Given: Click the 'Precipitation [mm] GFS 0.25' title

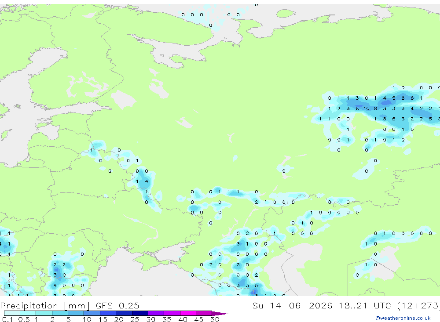Looking at the screenshot, I should point(70,305).
